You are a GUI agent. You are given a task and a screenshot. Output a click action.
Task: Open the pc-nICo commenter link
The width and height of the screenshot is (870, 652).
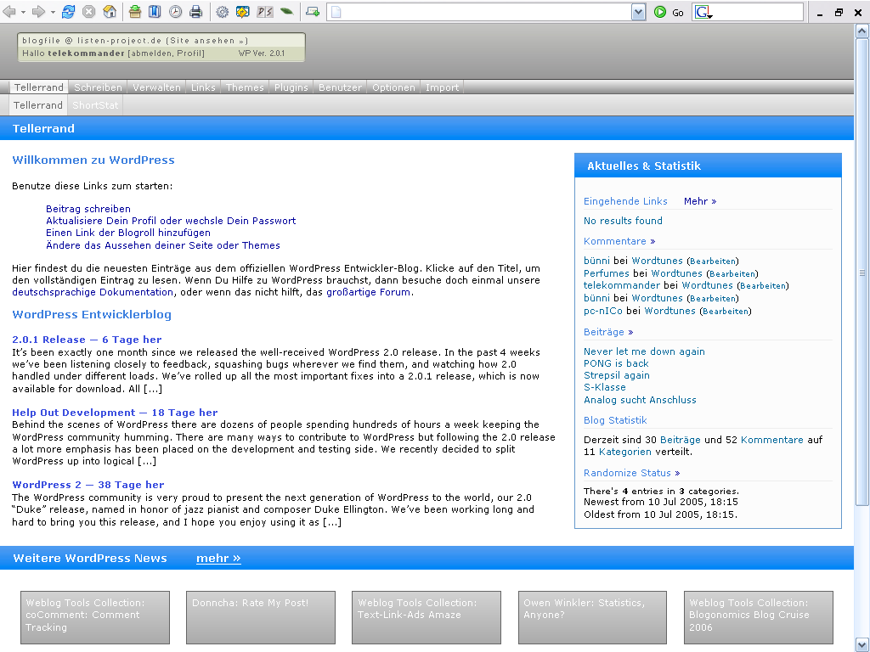pos(603,311)
